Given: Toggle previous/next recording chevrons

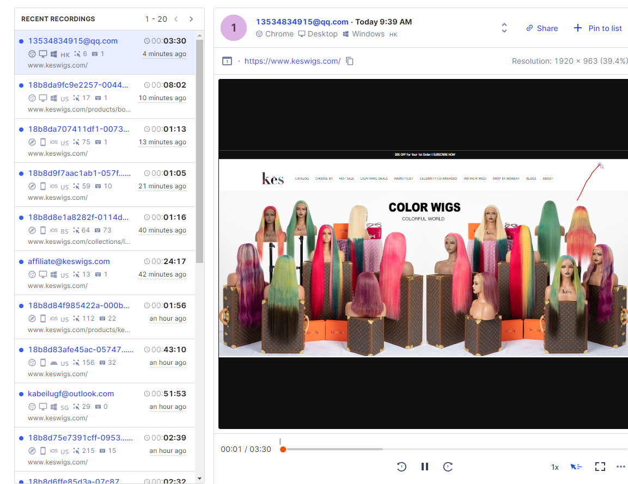Looking at the screenshot, I should (x=504, y=28).
